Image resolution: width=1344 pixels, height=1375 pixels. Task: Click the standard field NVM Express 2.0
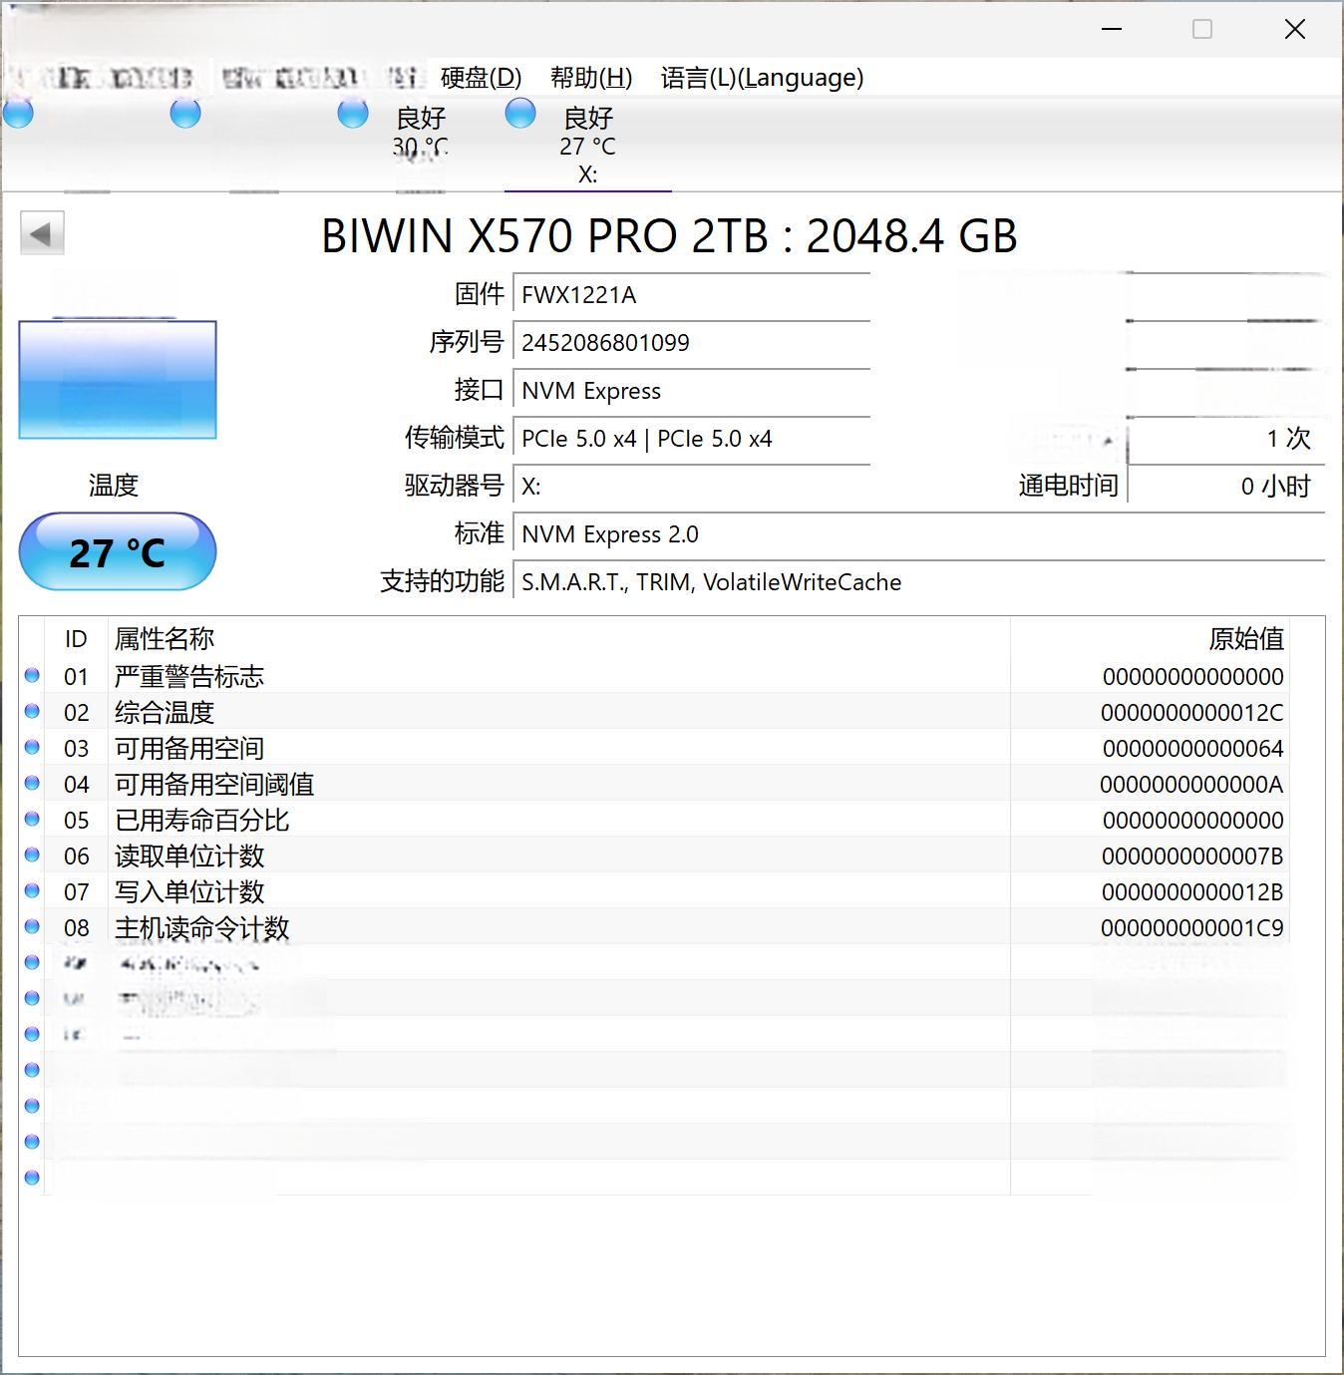coord(918,534)
